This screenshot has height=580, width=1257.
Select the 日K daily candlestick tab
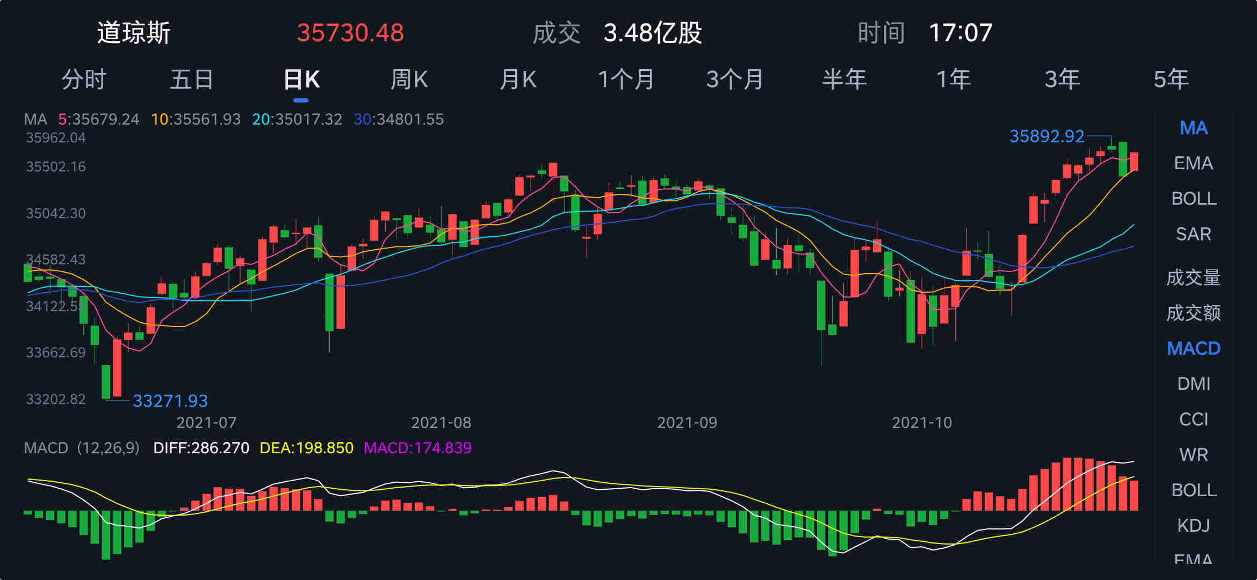[x=301, y=79]
